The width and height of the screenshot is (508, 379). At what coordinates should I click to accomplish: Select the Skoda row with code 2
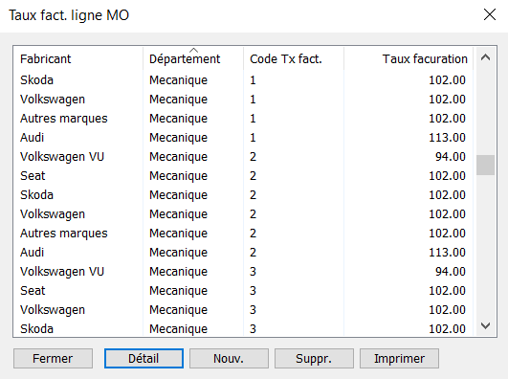click(243, 195)
